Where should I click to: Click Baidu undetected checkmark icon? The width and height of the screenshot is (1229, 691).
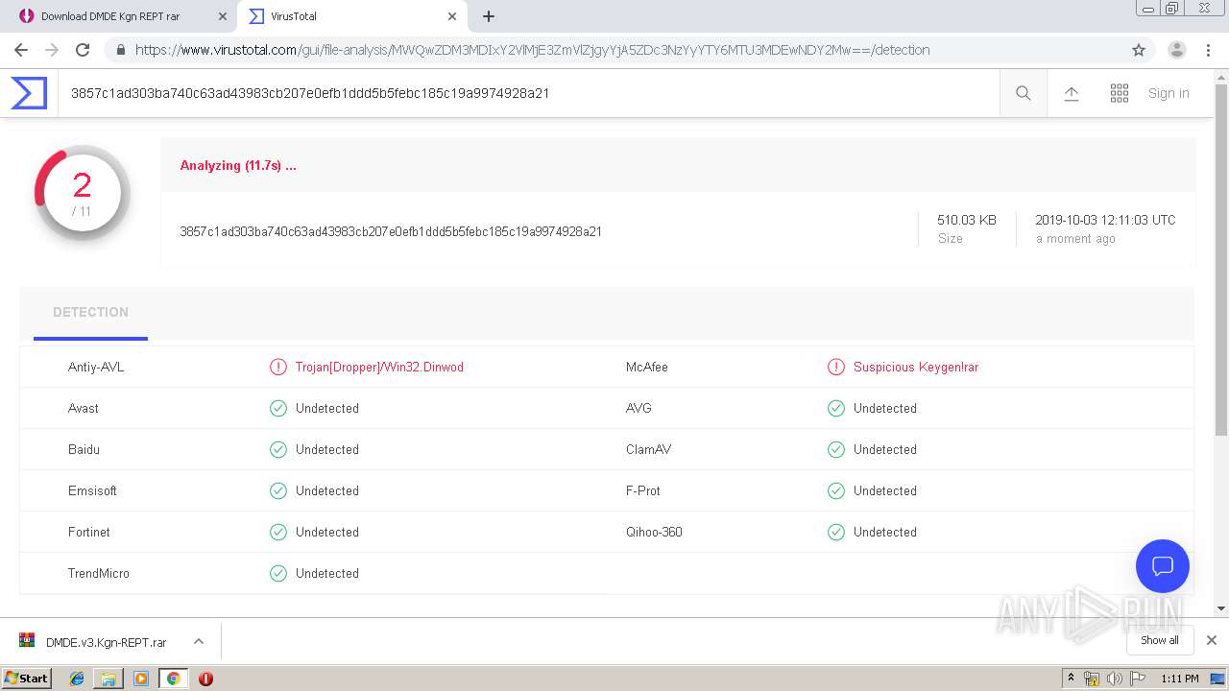click(278, 450)
